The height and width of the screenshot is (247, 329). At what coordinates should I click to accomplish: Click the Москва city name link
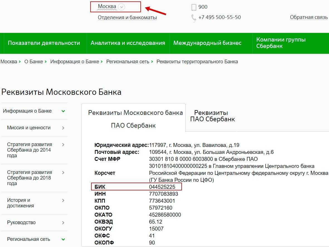(107, 6)
